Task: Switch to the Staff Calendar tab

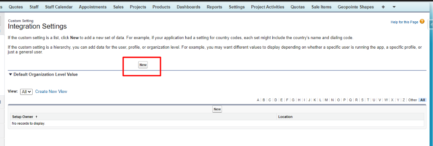Action: (x=59, y=7)
